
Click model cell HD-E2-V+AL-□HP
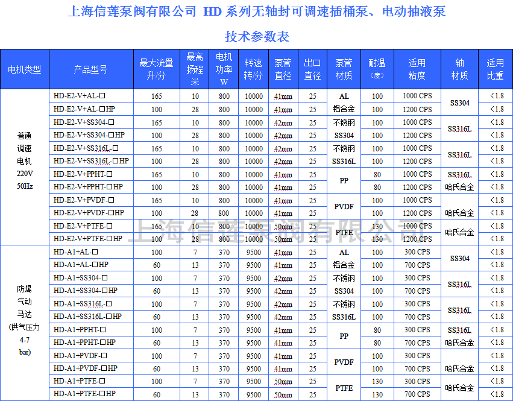coord(91,109)
